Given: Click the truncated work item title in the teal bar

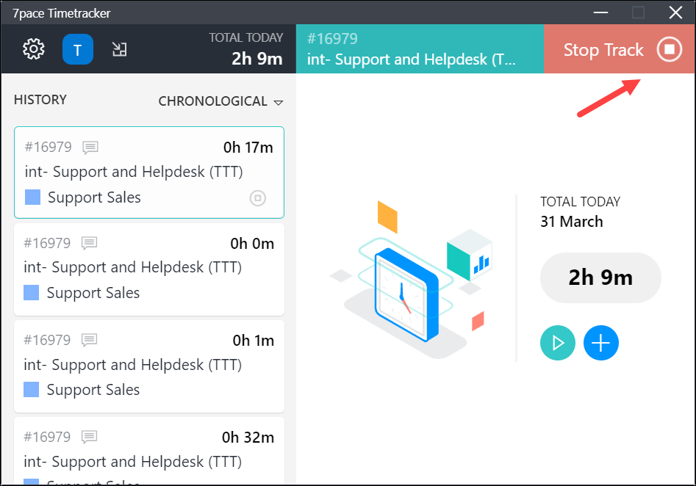Looking at the screenshot, I should tap(412, 60).
